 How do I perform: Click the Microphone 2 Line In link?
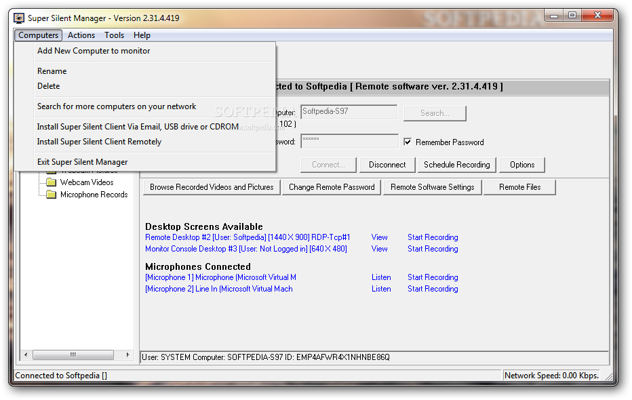pyautogui.click(x=219, y=289)
